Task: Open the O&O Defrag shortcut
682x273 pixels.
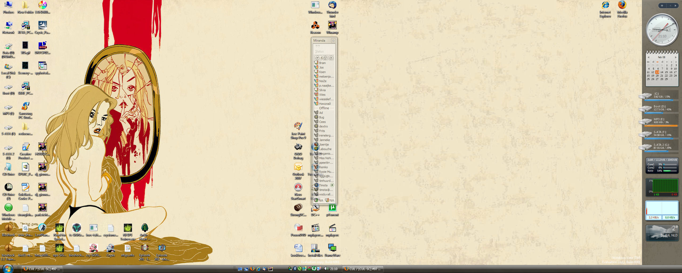Action: 298,151
